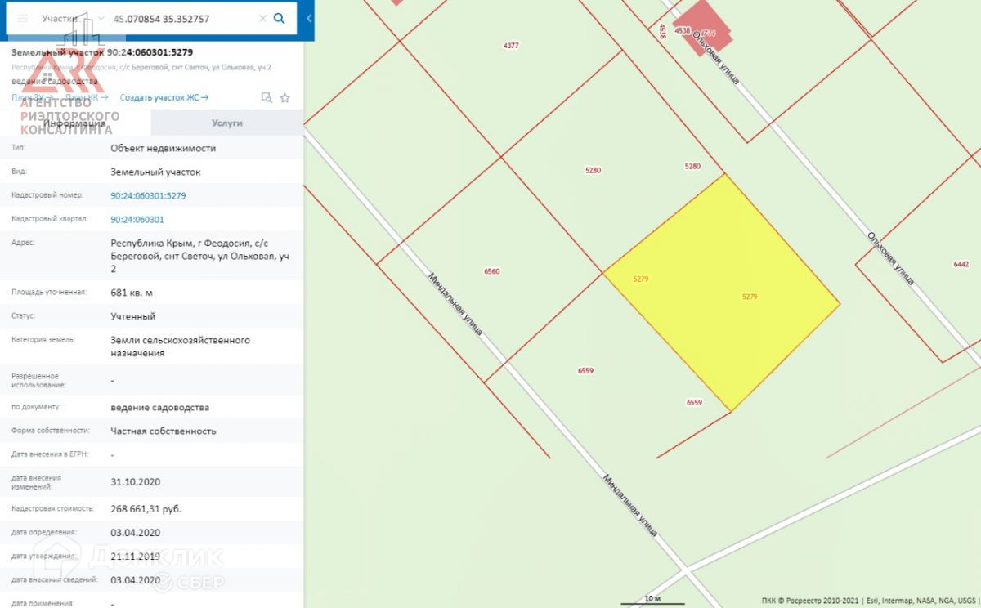Add parcel to favorites star
The height and width of the screenshot is (608, 981).
pos(284,97)
